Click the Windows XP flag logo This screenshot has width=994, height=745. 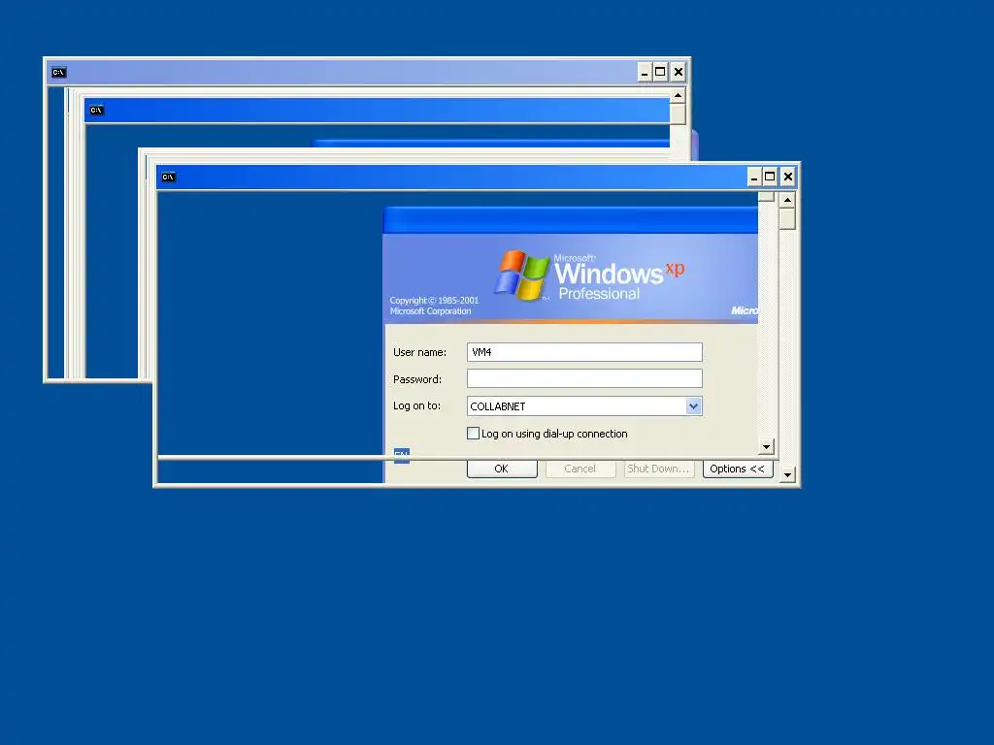click(x=521, y=275)
